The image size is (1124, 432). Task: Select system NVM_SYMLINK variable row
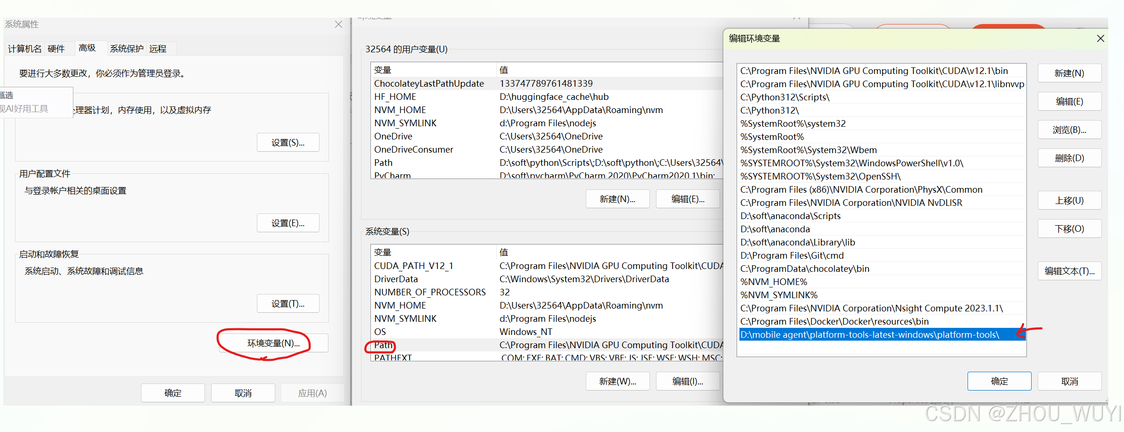point(547,318)
